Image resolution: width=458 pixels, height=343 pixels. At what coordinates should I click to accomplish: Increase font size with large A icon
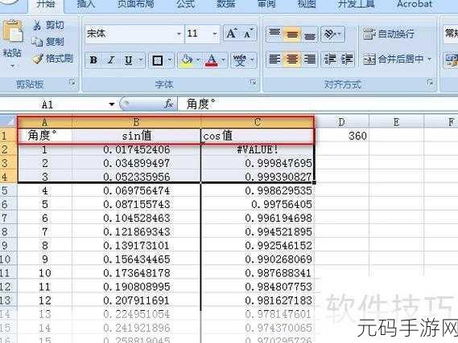point(232,34)
